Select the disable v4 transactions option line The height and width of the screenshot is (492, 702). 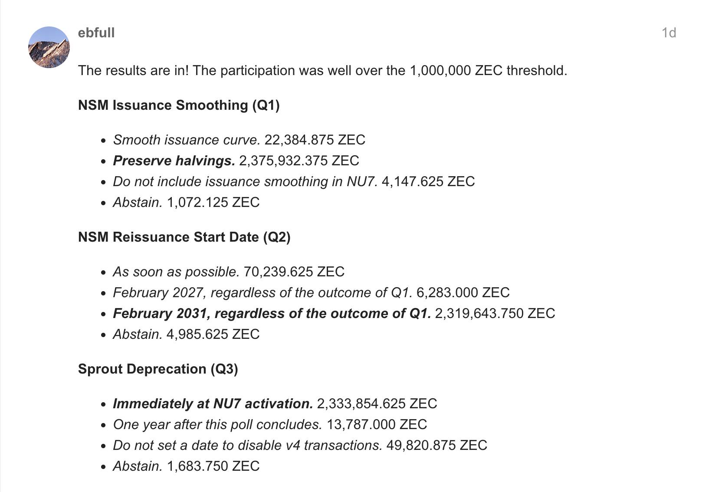click(300, 446)
